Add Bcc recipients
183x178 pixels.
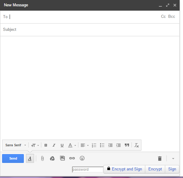(x=172, y=17)
